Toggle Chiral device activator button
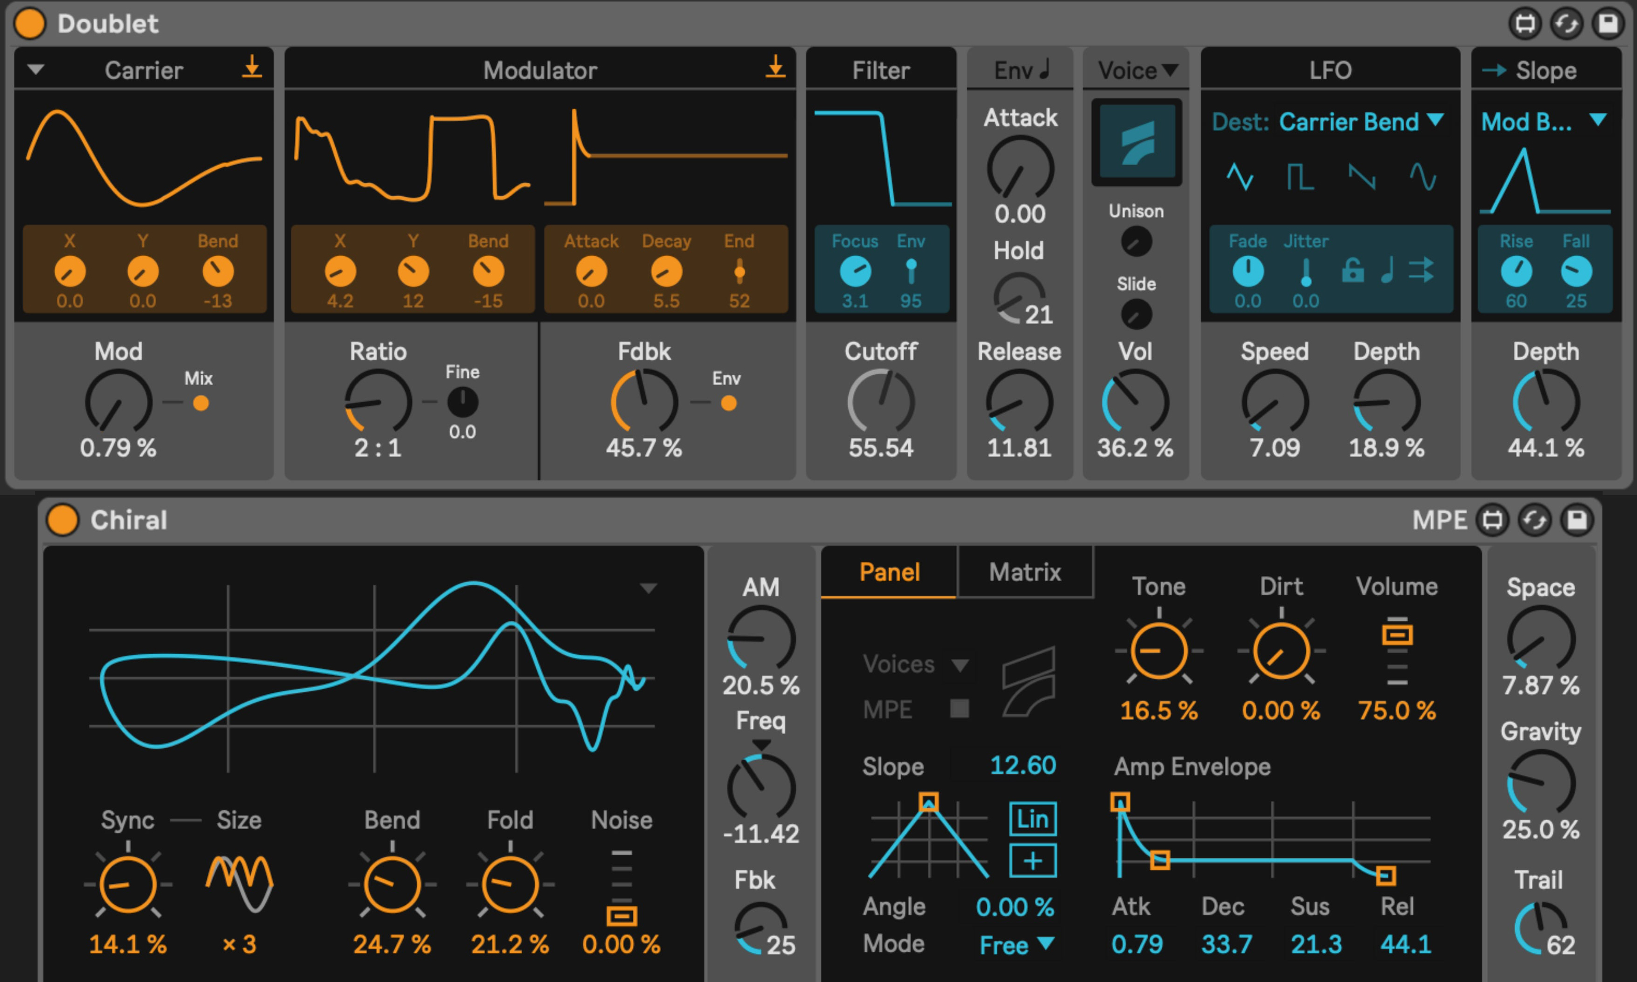This screenshot has width=1637, height=982. 63,519
